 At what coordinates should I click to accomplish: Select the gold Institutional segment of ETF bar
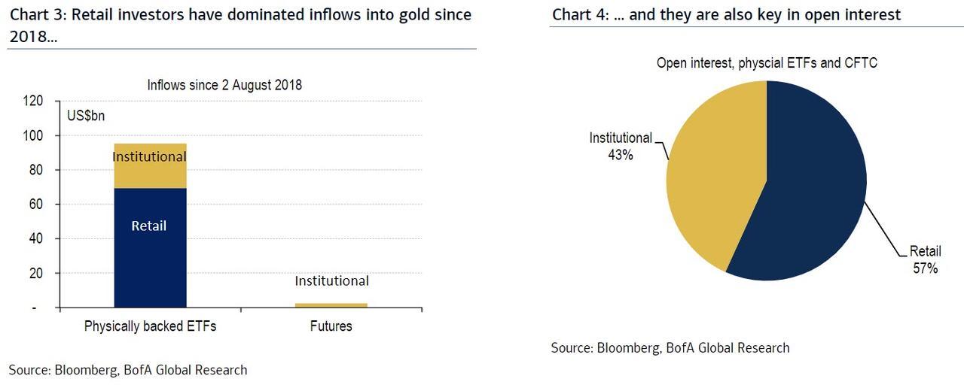click(x=150, y=166)
